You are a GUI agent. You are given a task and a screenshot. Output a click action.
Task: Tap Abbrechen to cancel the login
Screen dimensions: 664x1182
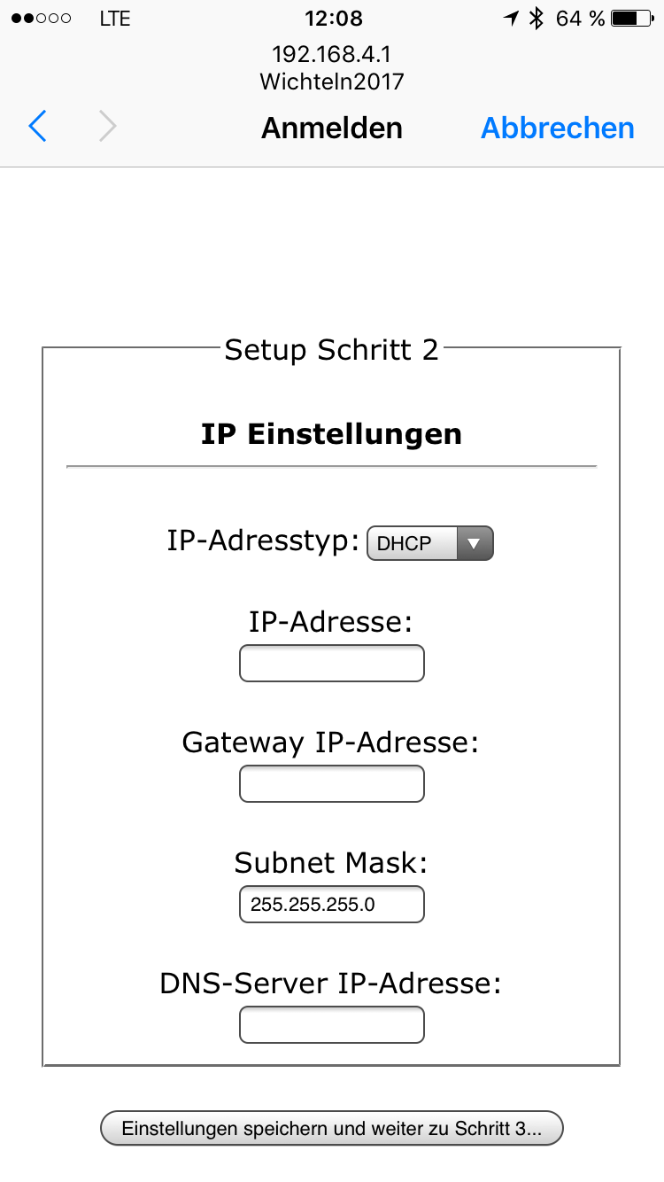[x=557, y=128]
